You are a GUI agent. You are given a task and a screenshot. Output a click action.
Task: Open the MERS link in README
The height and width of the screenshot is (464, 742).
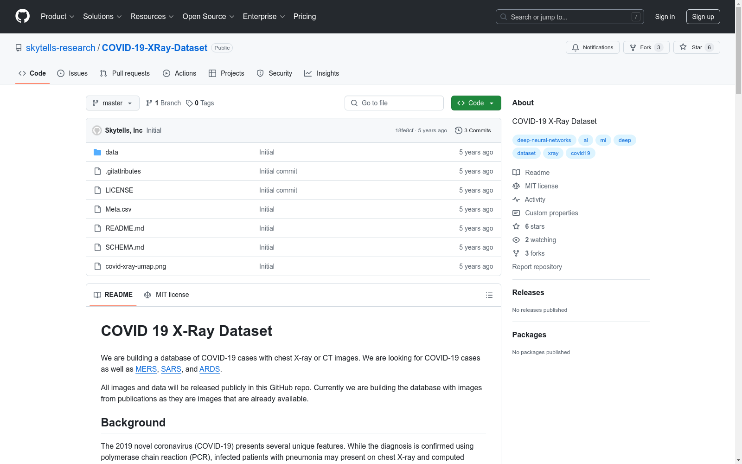(146, 369)
